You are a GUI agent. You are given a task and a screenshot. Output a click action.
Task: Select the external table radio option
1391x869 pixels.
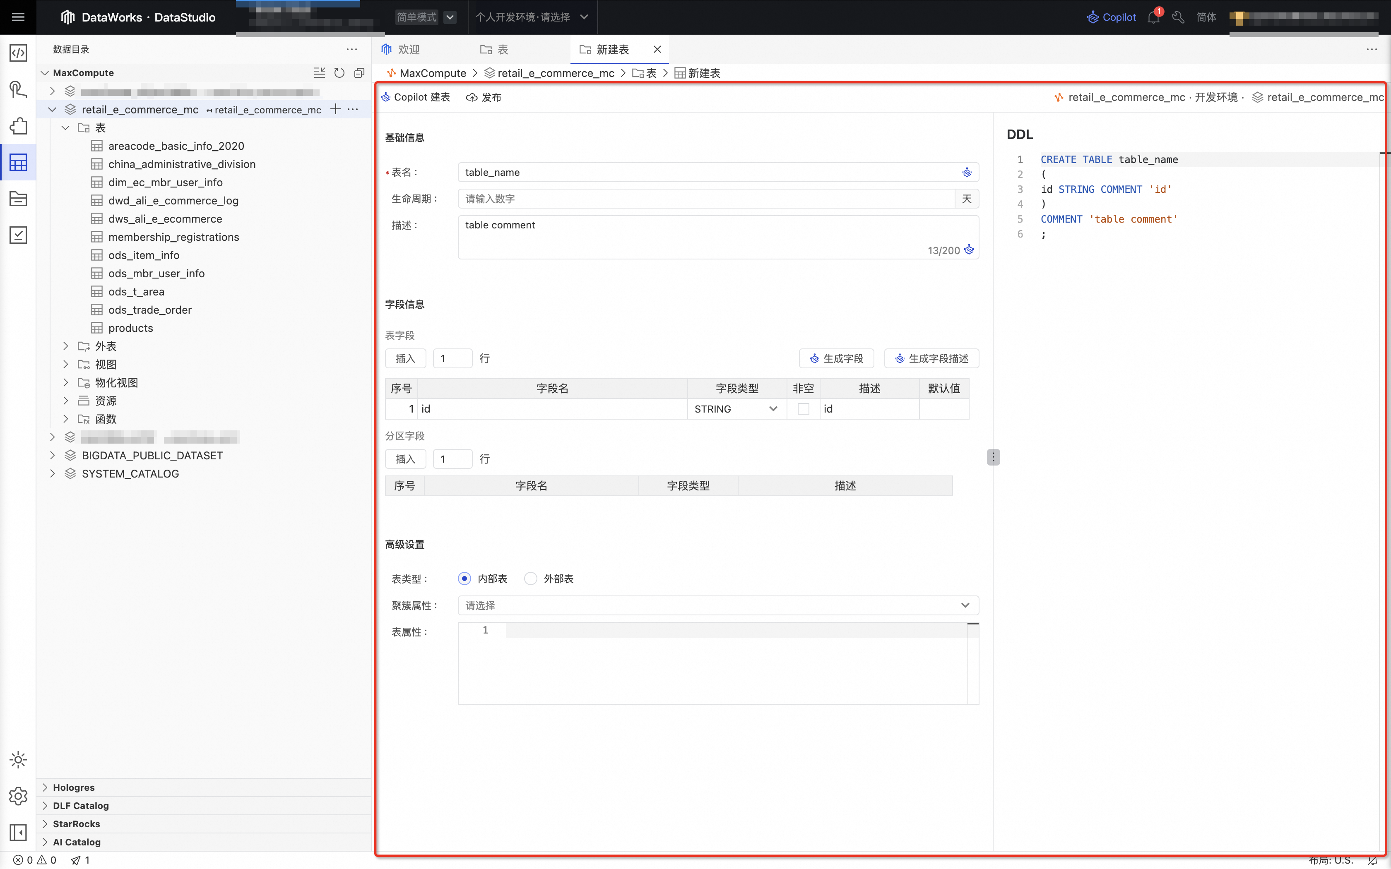531,579
